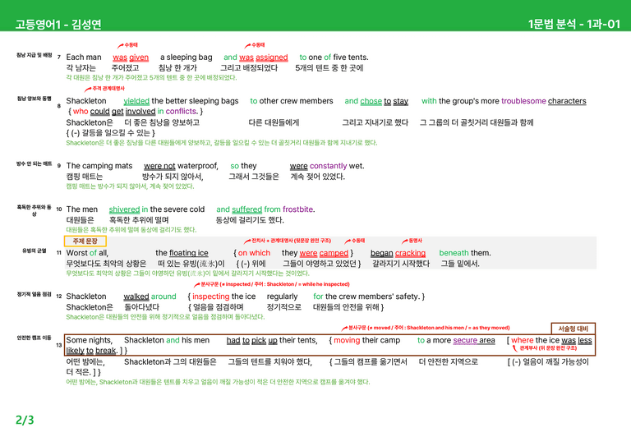Viewport: 631px width, 446px height.
Task: Click the phrase "for the crew members' safety."
Action: point(366,297)
